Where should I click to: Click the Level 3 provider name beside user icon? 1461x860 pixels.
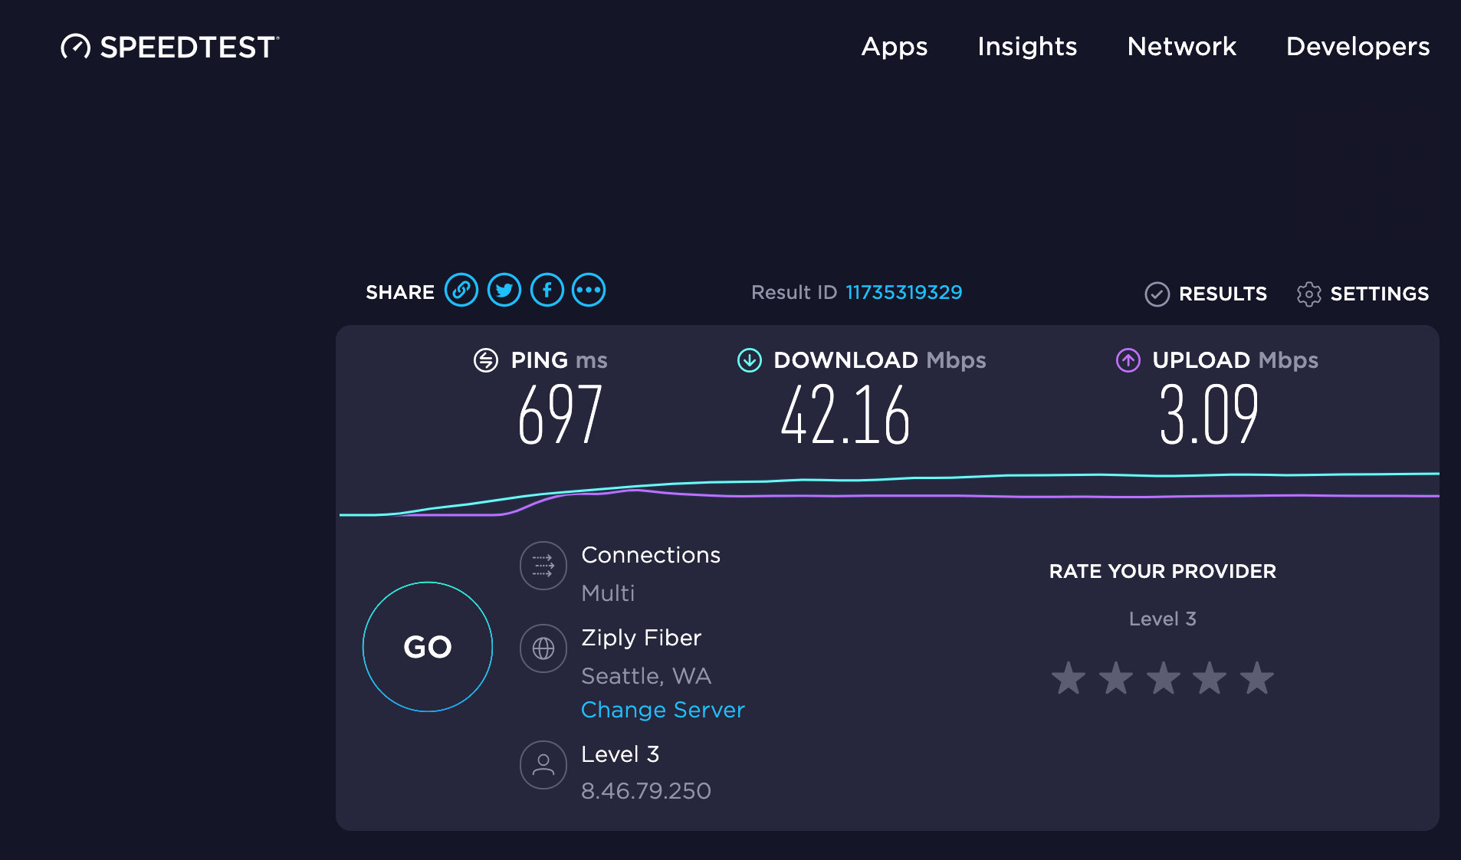tap(620, 754)
